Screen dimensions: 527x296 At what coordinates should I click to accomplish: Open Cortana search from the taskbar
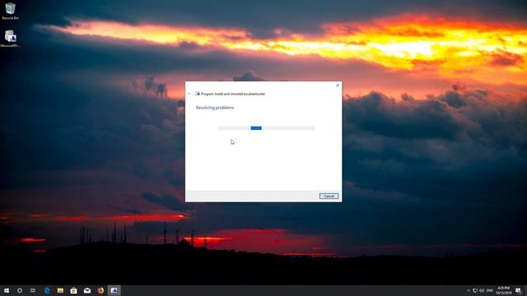(20, 290)
